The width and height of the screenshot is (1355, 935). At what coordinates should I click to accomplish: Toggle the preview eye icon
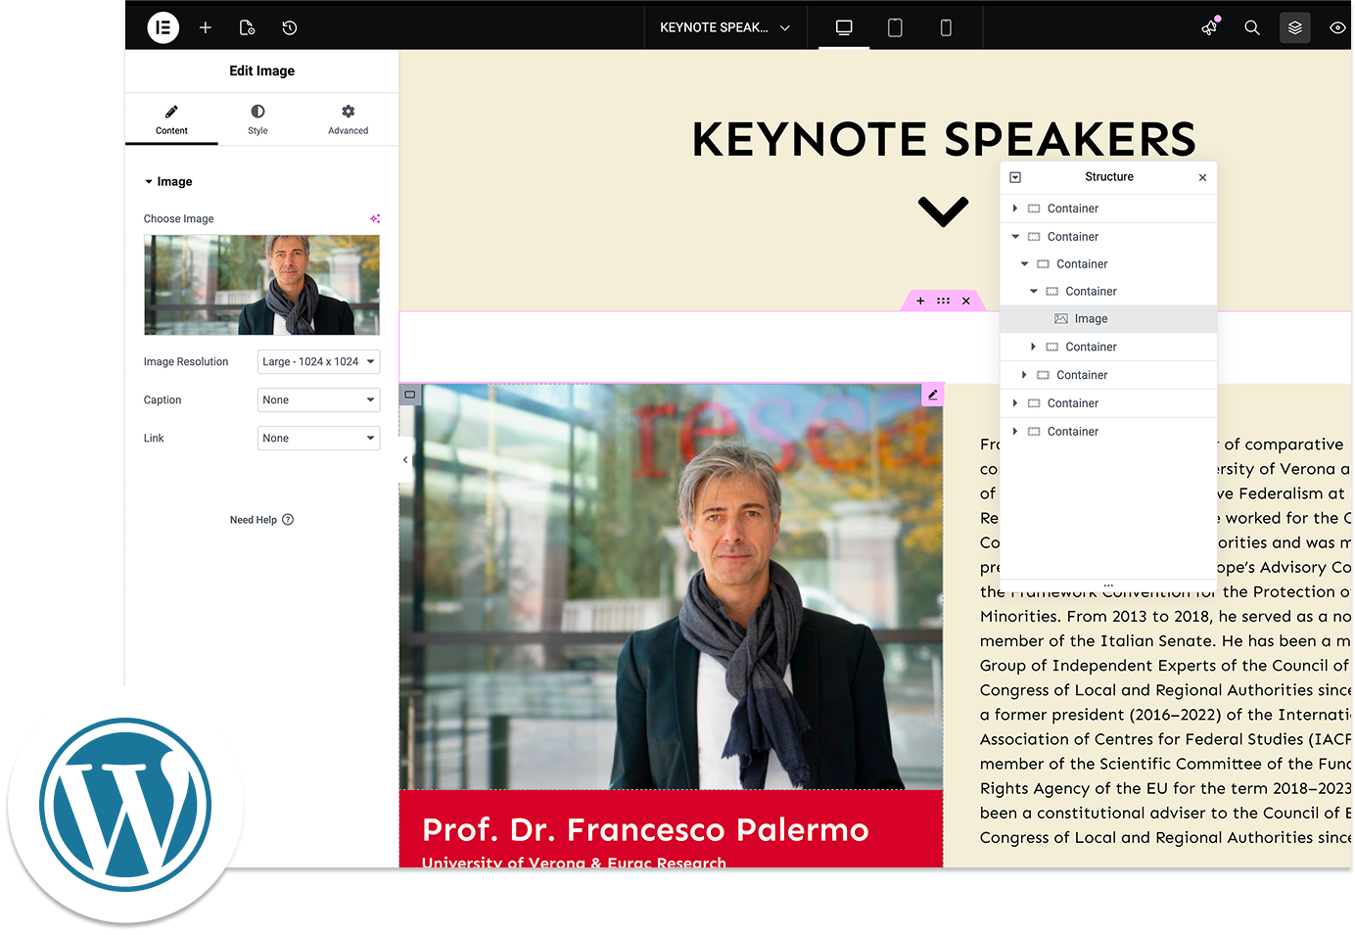1337,27
